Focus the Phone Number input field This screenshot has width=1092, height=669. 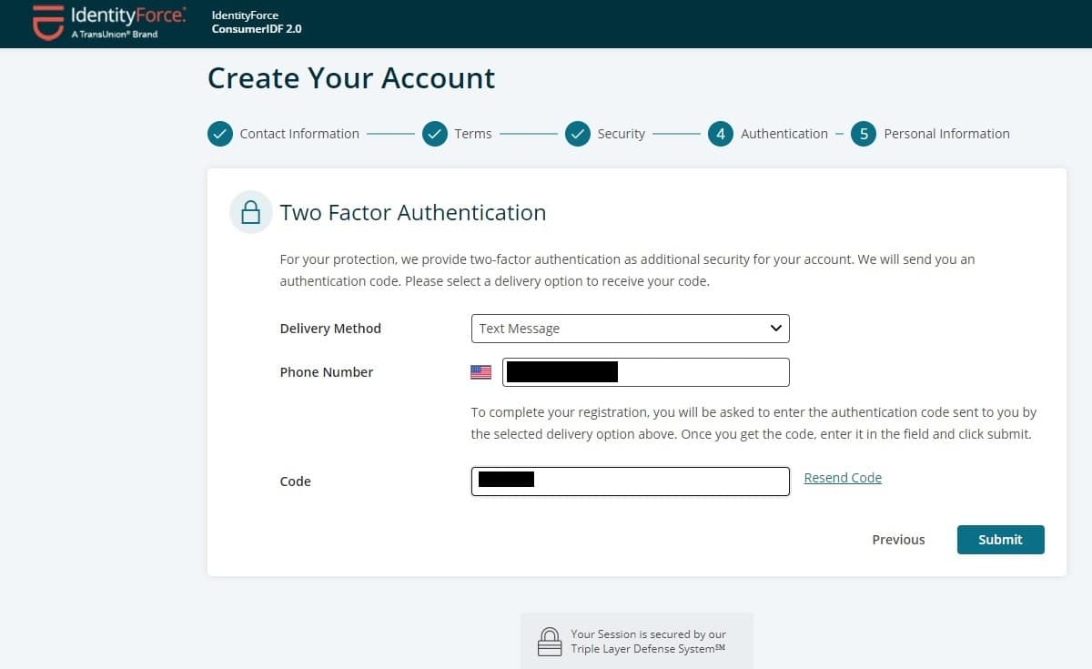tap(646, 372)
